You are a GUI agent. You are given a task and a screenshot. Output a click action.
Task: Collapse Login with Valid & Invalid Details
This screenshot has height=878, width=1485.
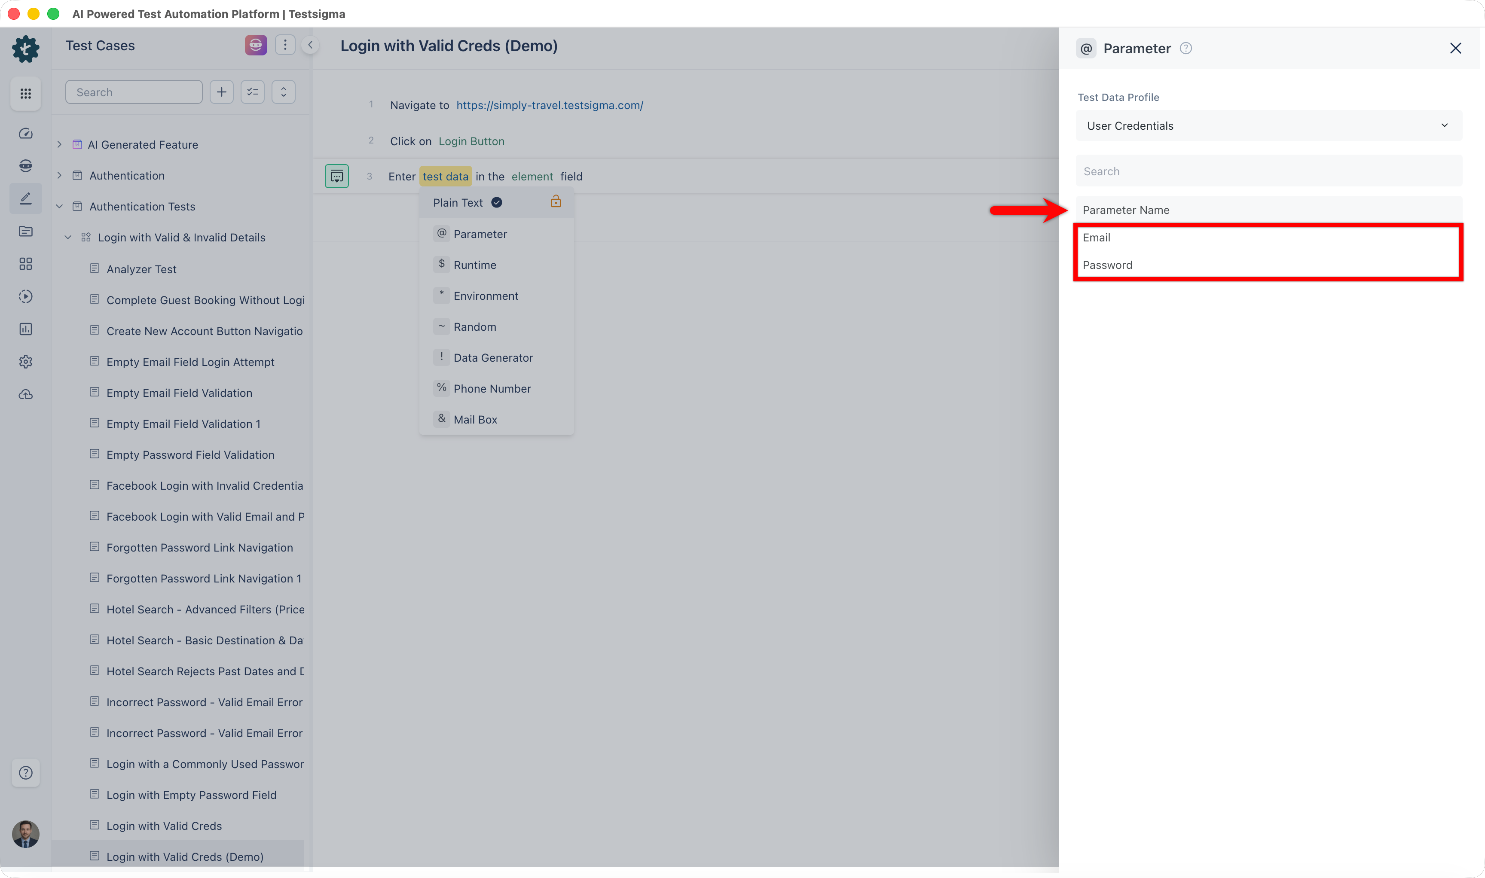pyautogui.click(x=68, y=237)
